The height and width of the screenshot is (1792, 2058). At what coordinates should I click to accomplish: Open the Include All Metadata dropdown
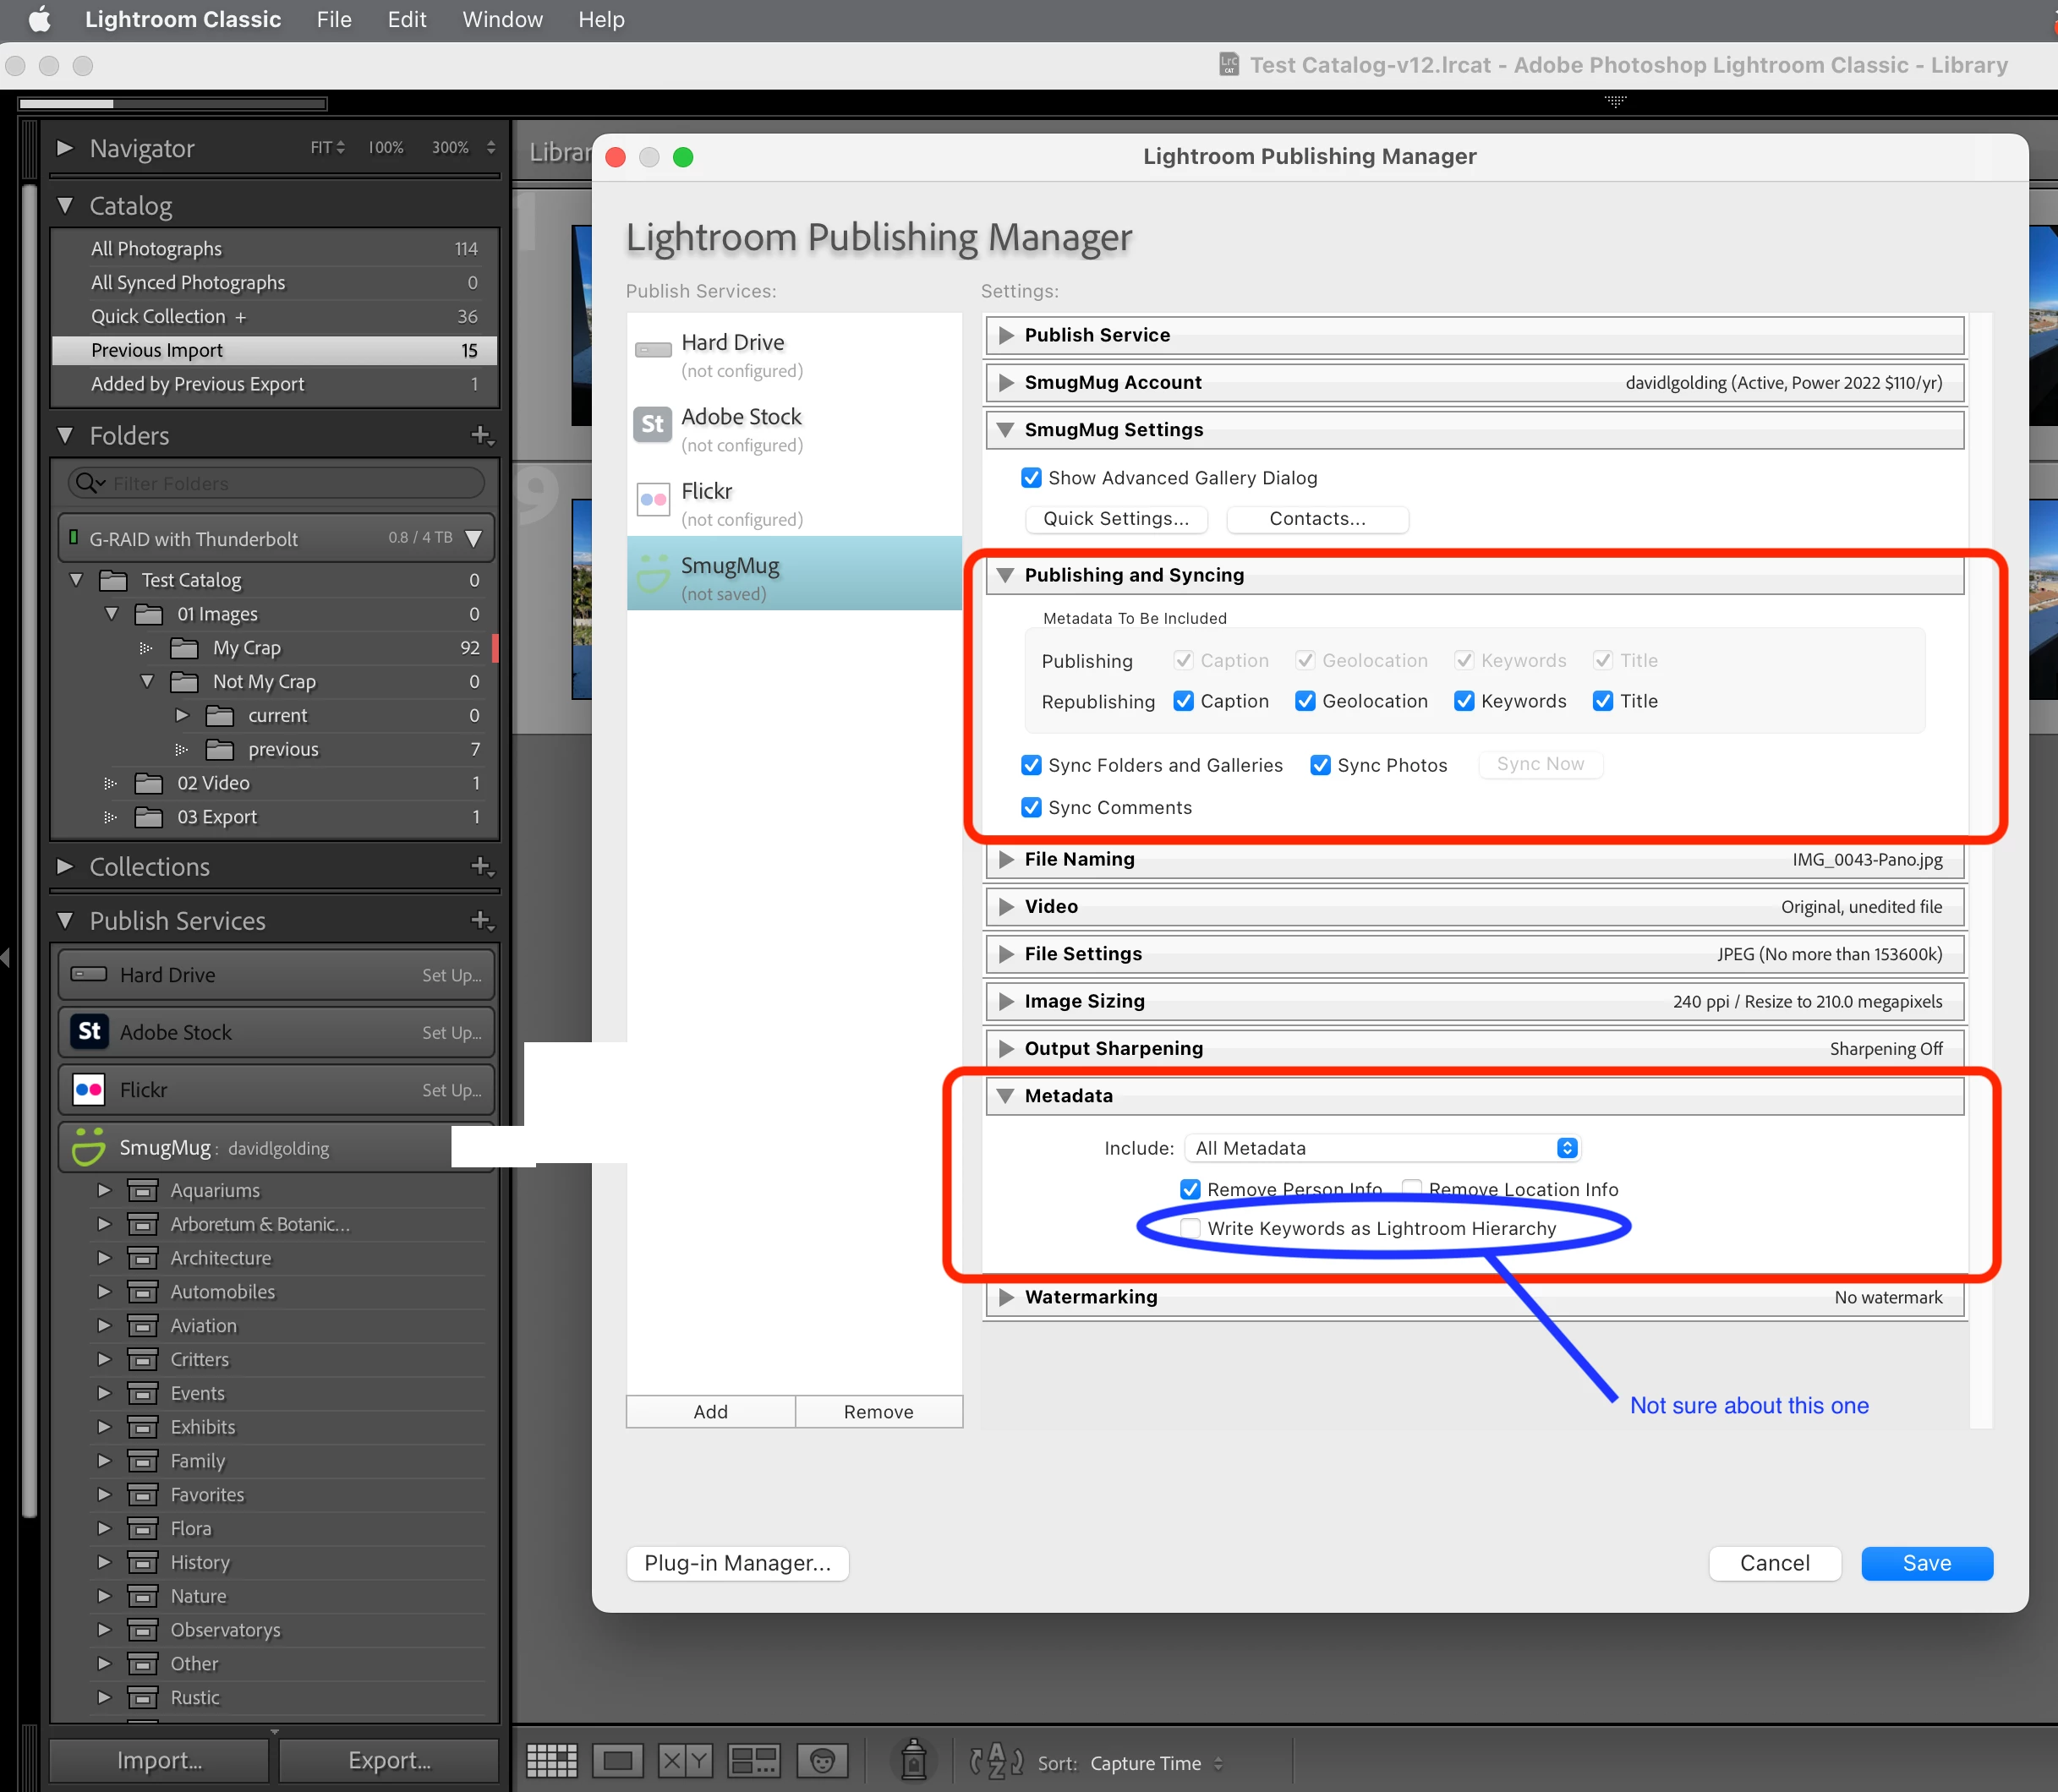1382,1148
